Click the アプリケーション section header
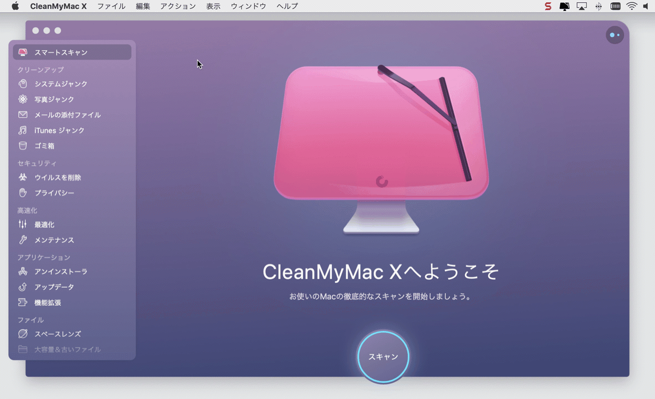655x399 pixels. click(44, 257)
